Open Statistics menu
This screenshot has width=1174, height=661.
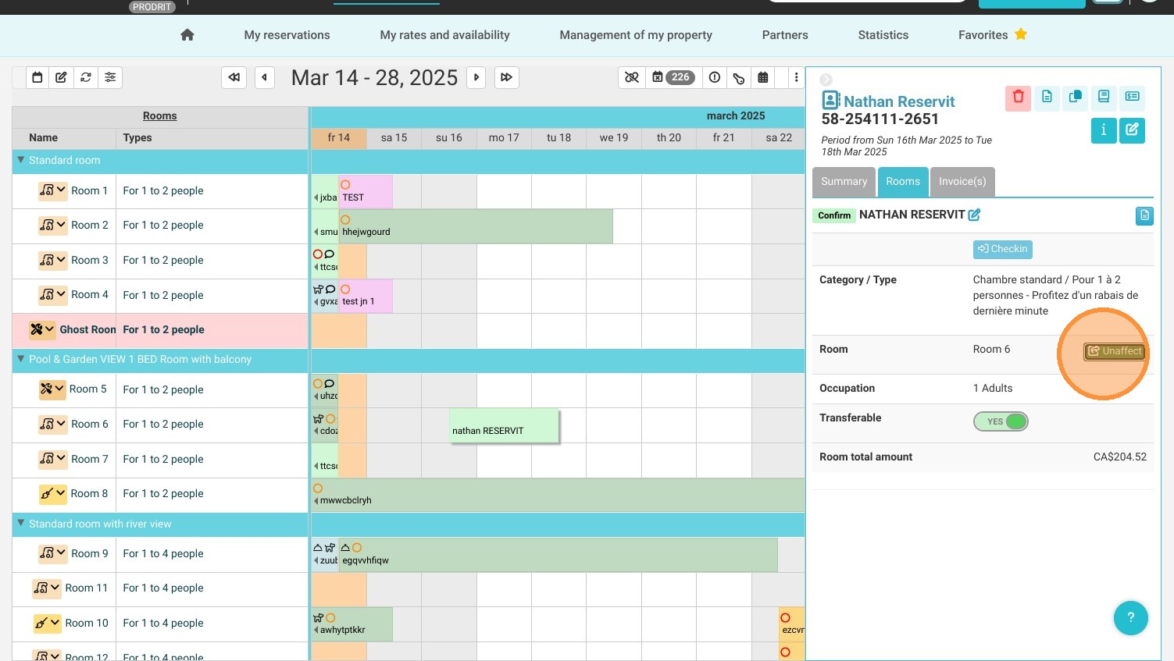(883, 35)
